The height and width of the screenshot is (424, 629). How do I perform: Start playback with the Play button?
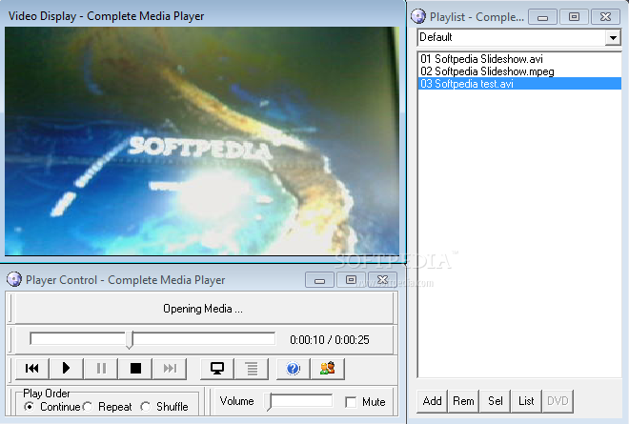point(66,368)
